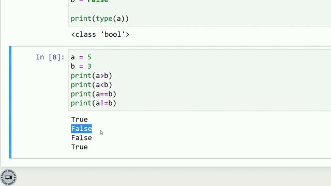Click the code line 'a = 5'
The height and width of the screenshot is (186, 331).
pyautogui.click(x=81, y=57)
